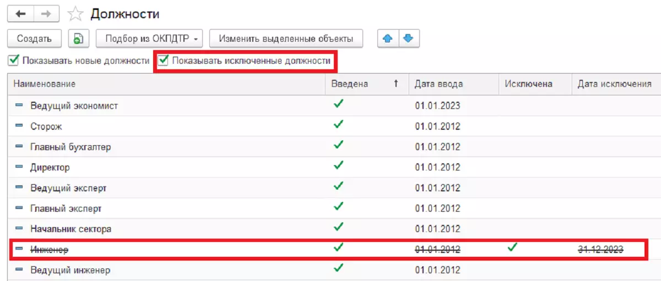
Task: Click the row icon beside Директор
Action: (x=19, y=167)
